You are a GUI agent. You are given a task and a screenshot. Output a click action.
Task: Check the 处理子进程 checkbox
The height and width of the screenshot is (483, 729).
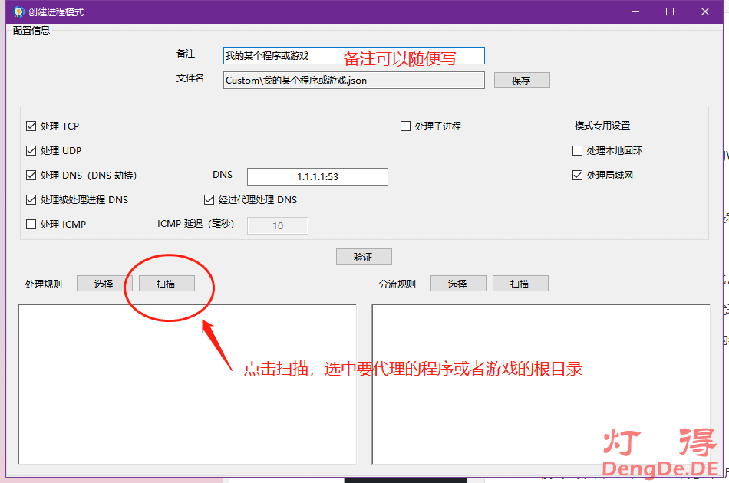tap(406, 127)
